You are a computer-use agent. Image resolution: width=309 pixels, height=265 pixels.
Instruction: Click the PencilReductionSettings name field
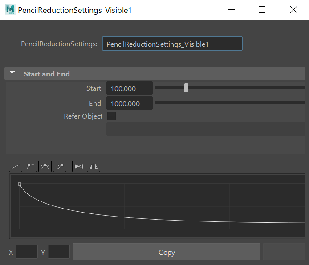pyautogui.click(x=172, y=44)
